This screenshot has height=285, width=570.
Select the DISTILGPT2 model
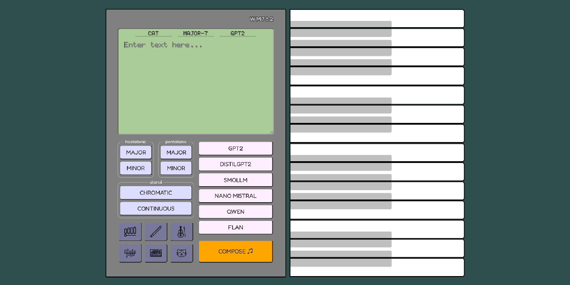point(236,164)
